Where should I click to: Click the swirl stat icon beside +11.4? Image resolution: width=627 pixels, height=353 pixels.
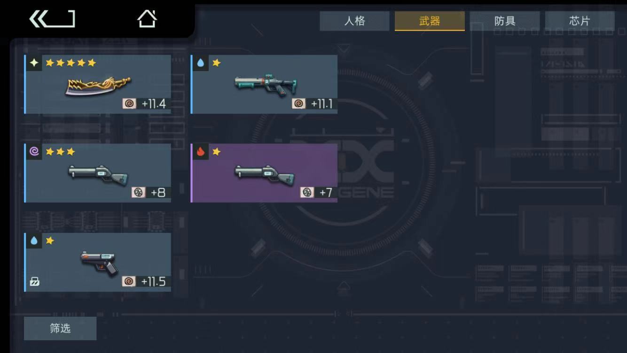pos(129,104)
